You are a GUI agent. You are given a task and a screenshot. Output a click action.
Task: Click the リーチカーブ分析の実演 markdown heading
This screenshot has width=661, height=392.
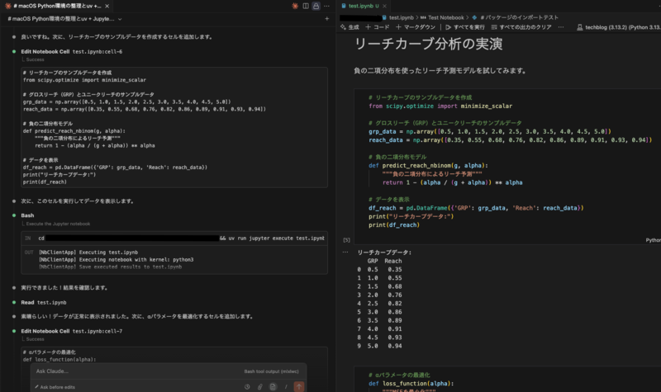[x=428, y=44]
